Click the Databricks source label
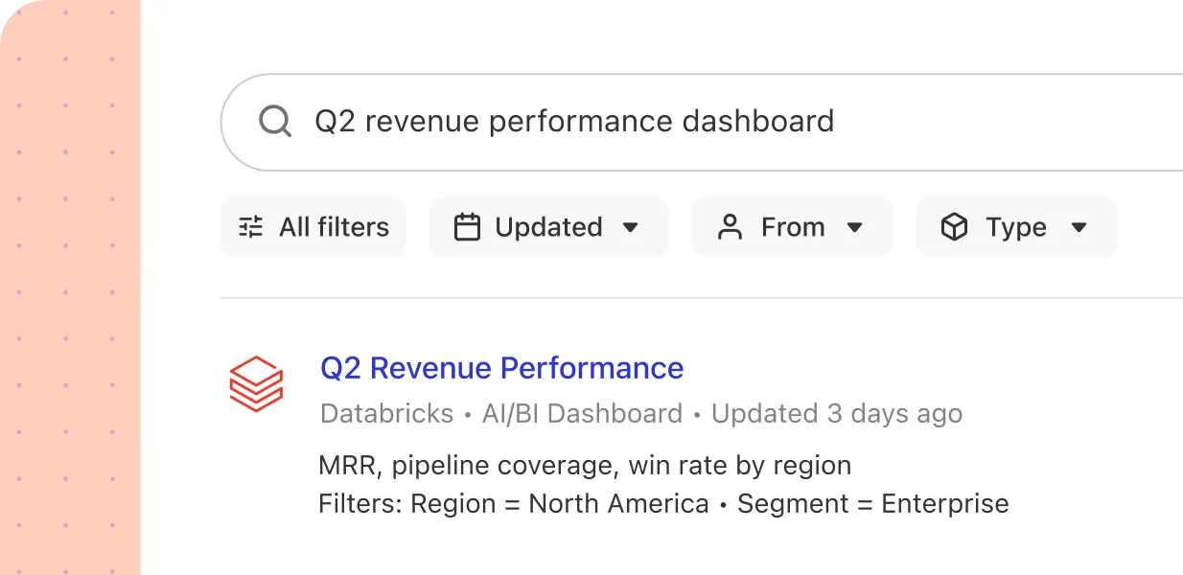 click(x=386, y=413)
